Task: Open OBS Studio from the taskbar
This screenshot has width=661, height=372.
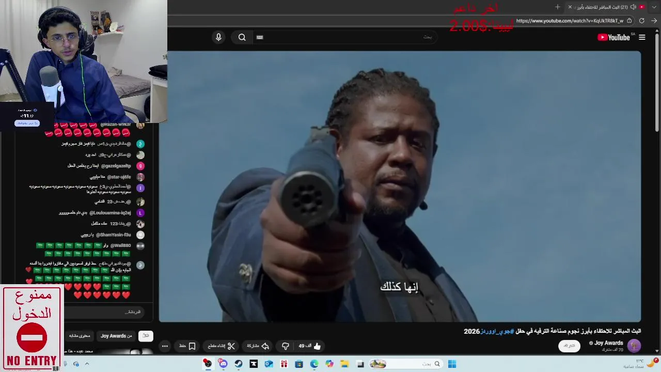Action: coord(208,364)
